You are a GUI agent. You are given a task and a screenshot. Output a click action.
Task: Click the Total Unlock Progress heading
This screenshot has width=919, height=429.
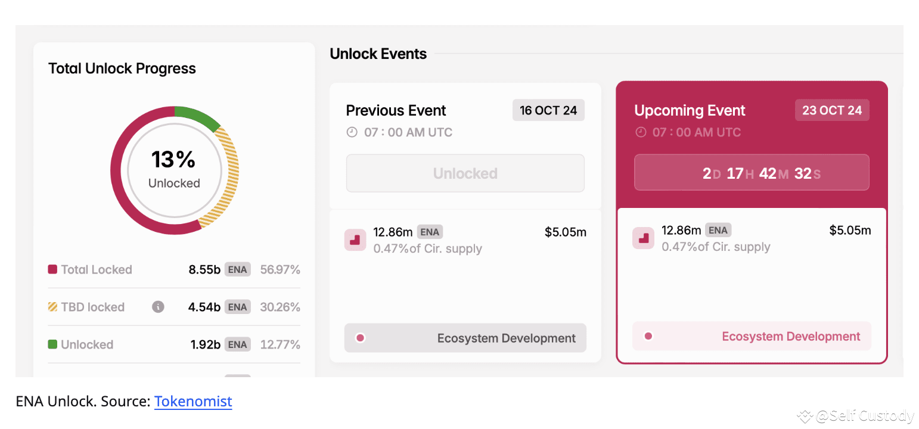122,69
